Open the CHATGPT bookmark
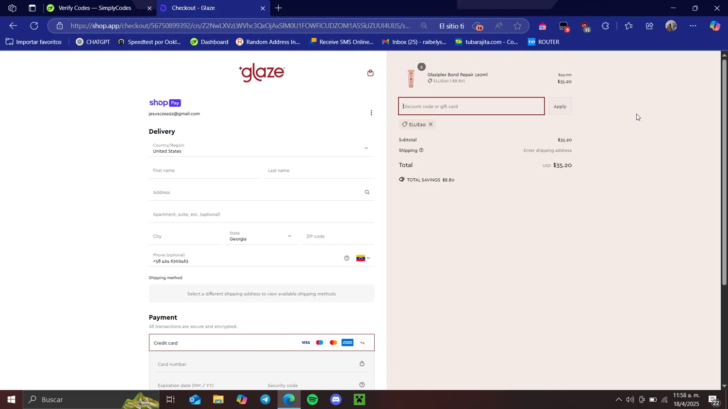Viewport: 728px width, 409px height. (94, 42)
